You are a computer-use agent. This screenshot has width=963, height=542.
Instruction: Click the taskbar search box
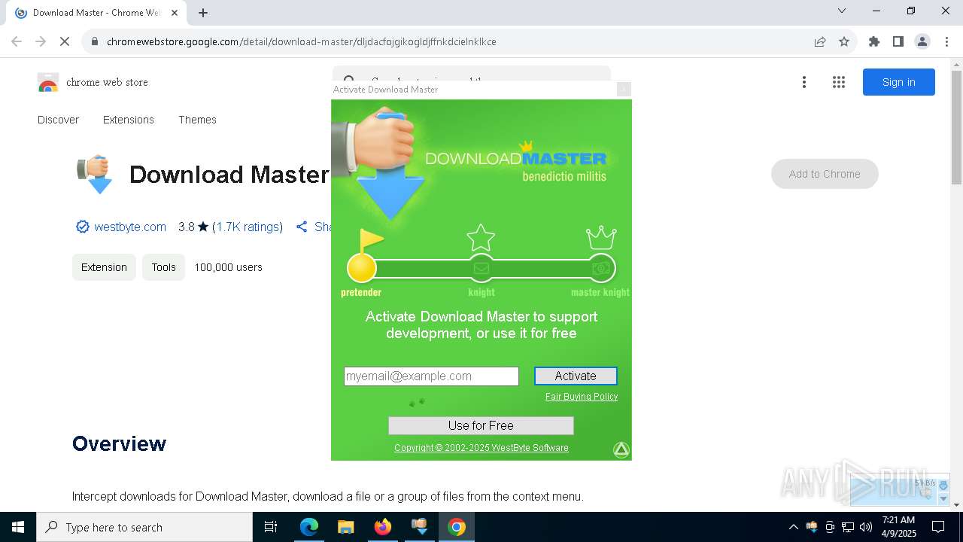(144, 527)
